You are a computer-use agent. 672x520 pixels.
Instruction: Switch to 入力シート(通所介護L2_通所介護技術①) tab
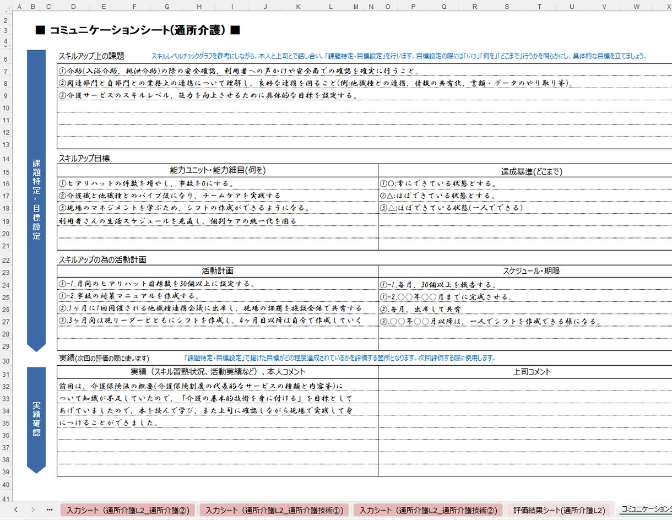click(274, 510)
